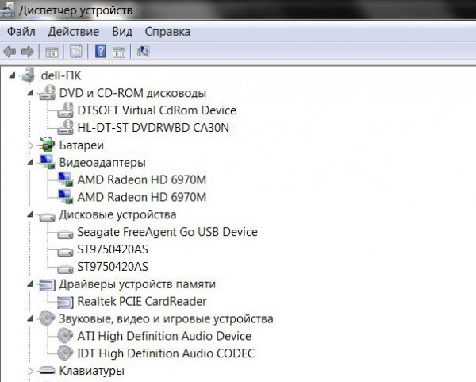
Task: Click the HL-DT-ST DVDRWBD drive icon
Action: (65, 127)
